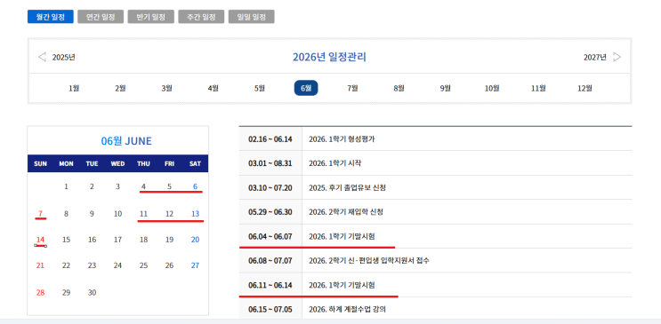Pick June 1 on the calendar
661x324 pixels.
pyautogui.click(x=66, y=186)
